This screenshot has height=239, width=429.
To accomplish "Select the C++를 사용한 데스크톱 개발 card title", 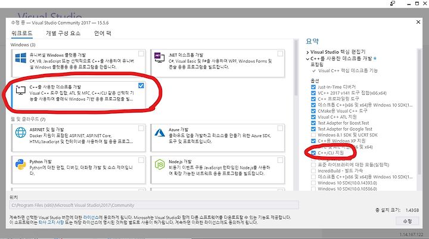I will [55, 87].
